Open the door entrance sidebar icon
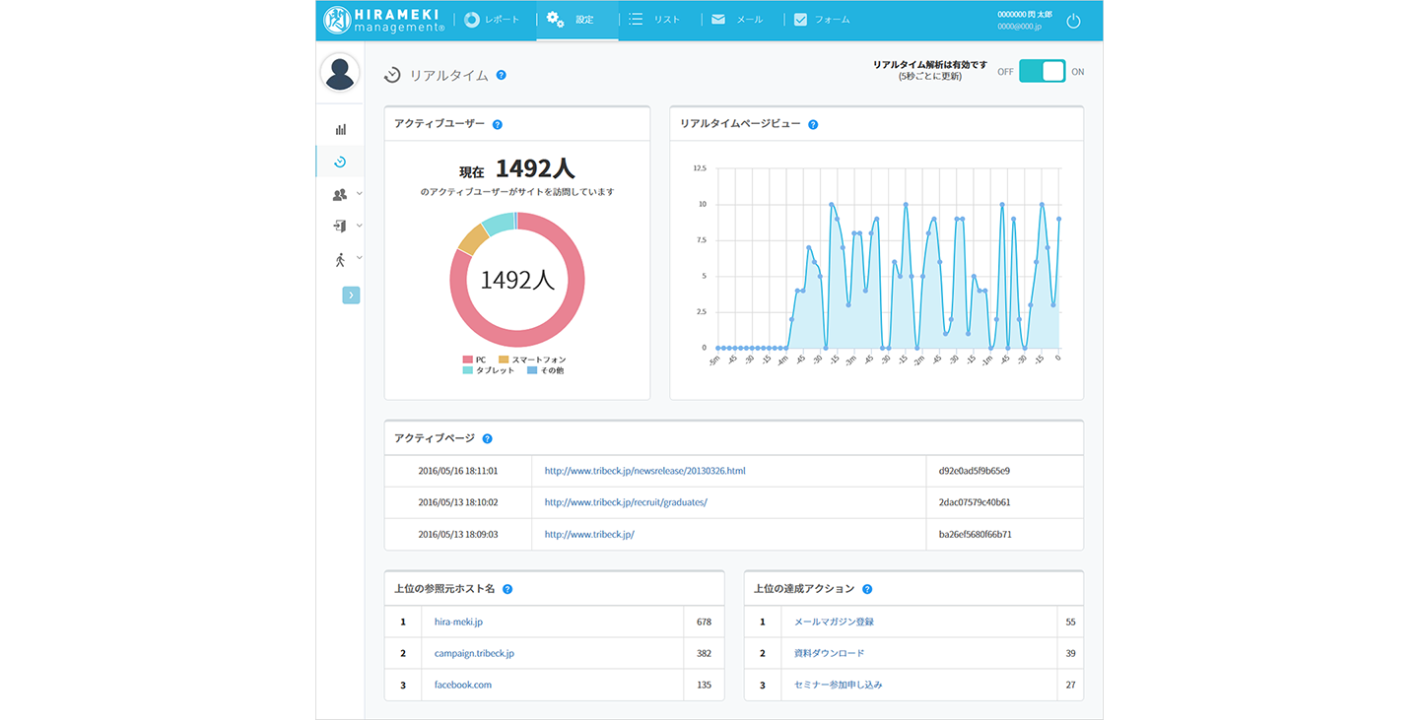 click(x=340, y=227)
